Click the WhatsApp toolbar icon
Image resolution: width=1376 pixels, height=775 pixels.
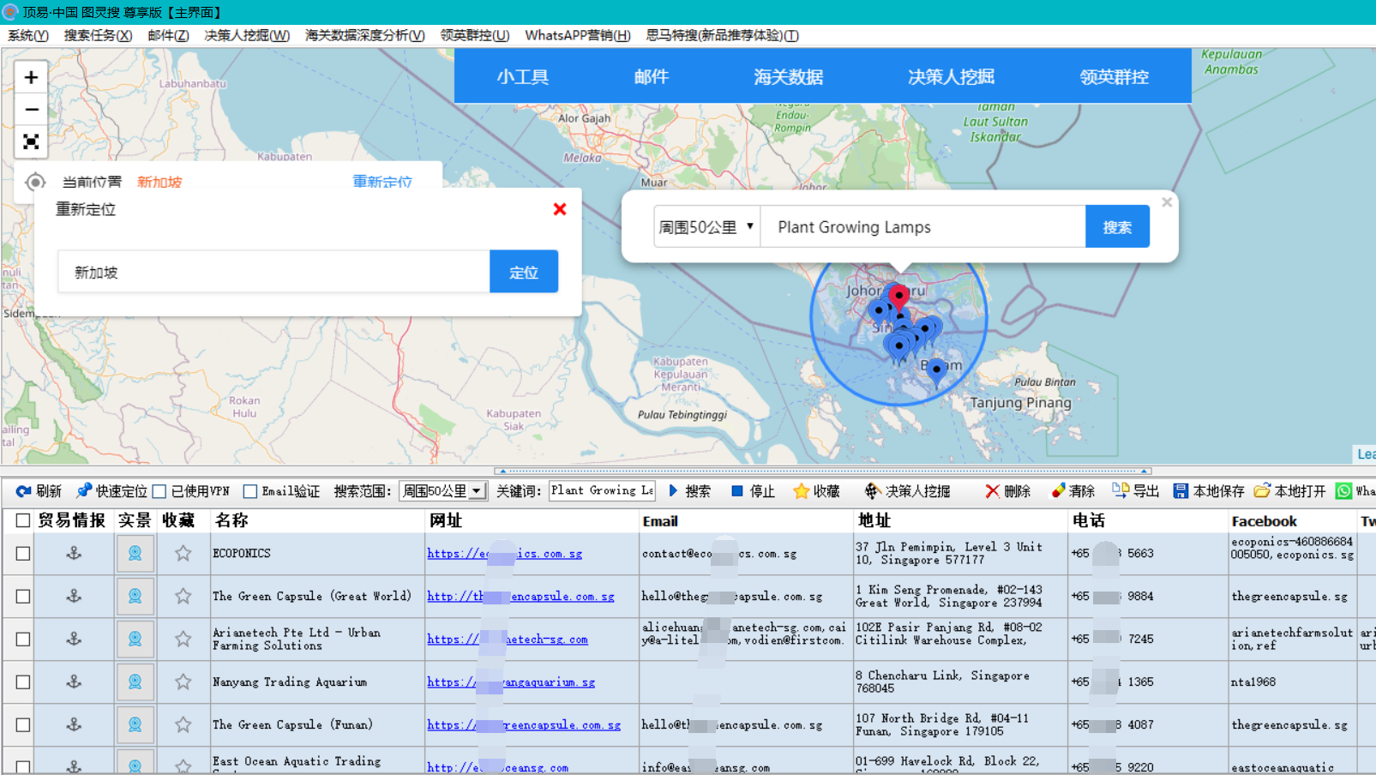(x=1343, y=491)
